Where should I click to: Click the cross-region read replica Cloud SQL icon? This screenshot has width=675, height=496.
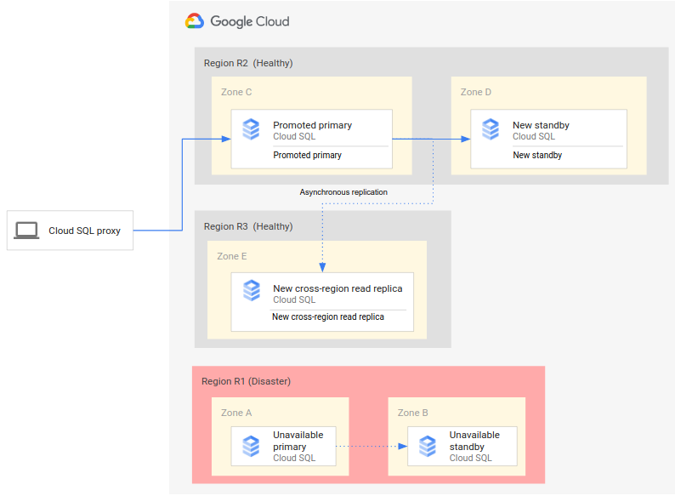251,291
